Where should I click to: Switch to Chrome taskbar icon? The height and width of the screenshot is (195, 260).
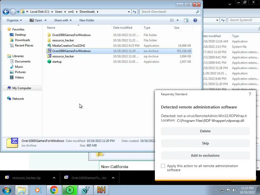pos(54,190)
